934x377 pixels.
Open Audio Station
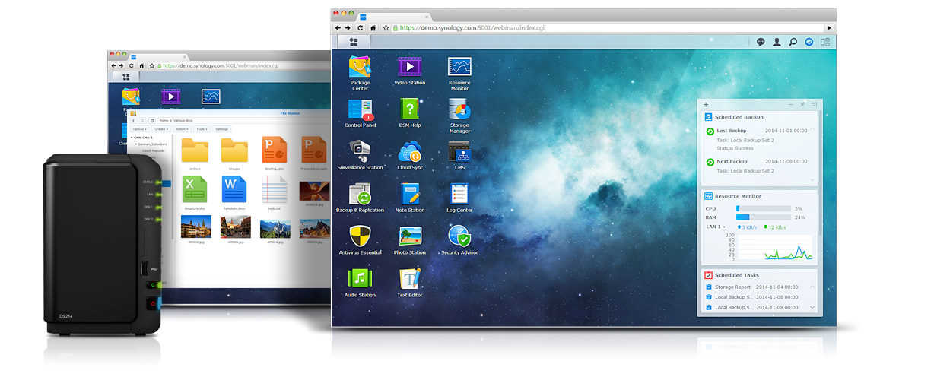coord(360,280)
